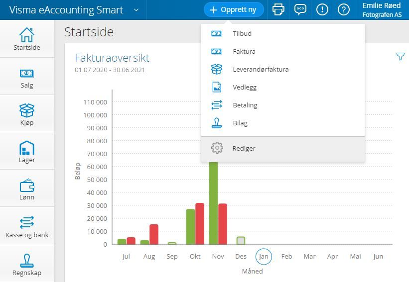Expand the Visma eAccounting Smart product dropdown
This screenshot has width=409, height=282.
coord(136,10)
